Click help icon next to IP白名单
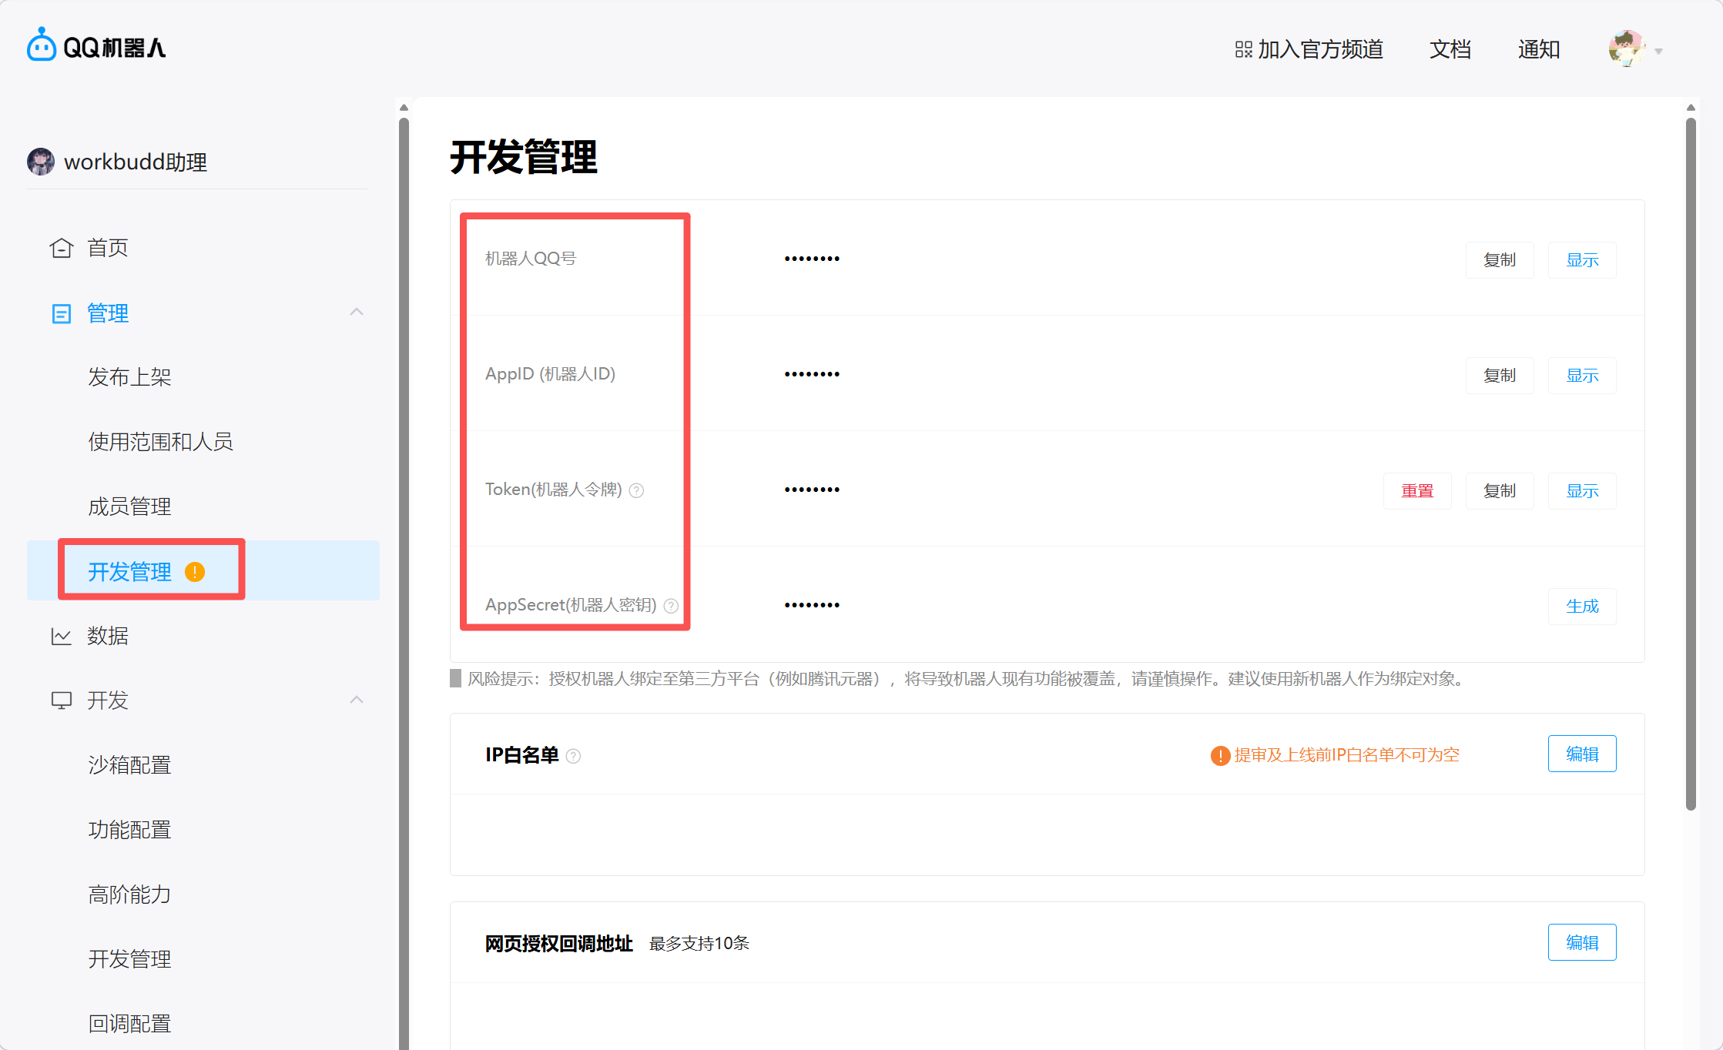The image size is (1723, 1050). (x=573, y=756)
